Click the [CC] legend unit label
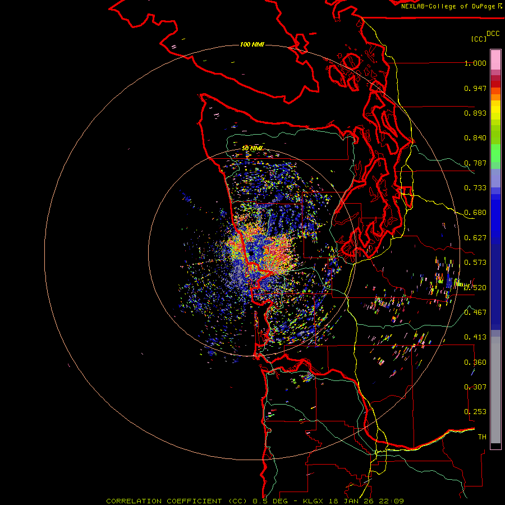This screenshot has width=505, height=505. click(x=479, y=39)
